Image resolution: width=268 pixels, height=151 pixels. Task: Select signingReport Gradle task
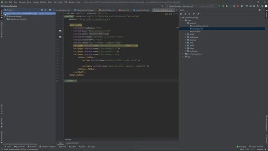[196, 29]
